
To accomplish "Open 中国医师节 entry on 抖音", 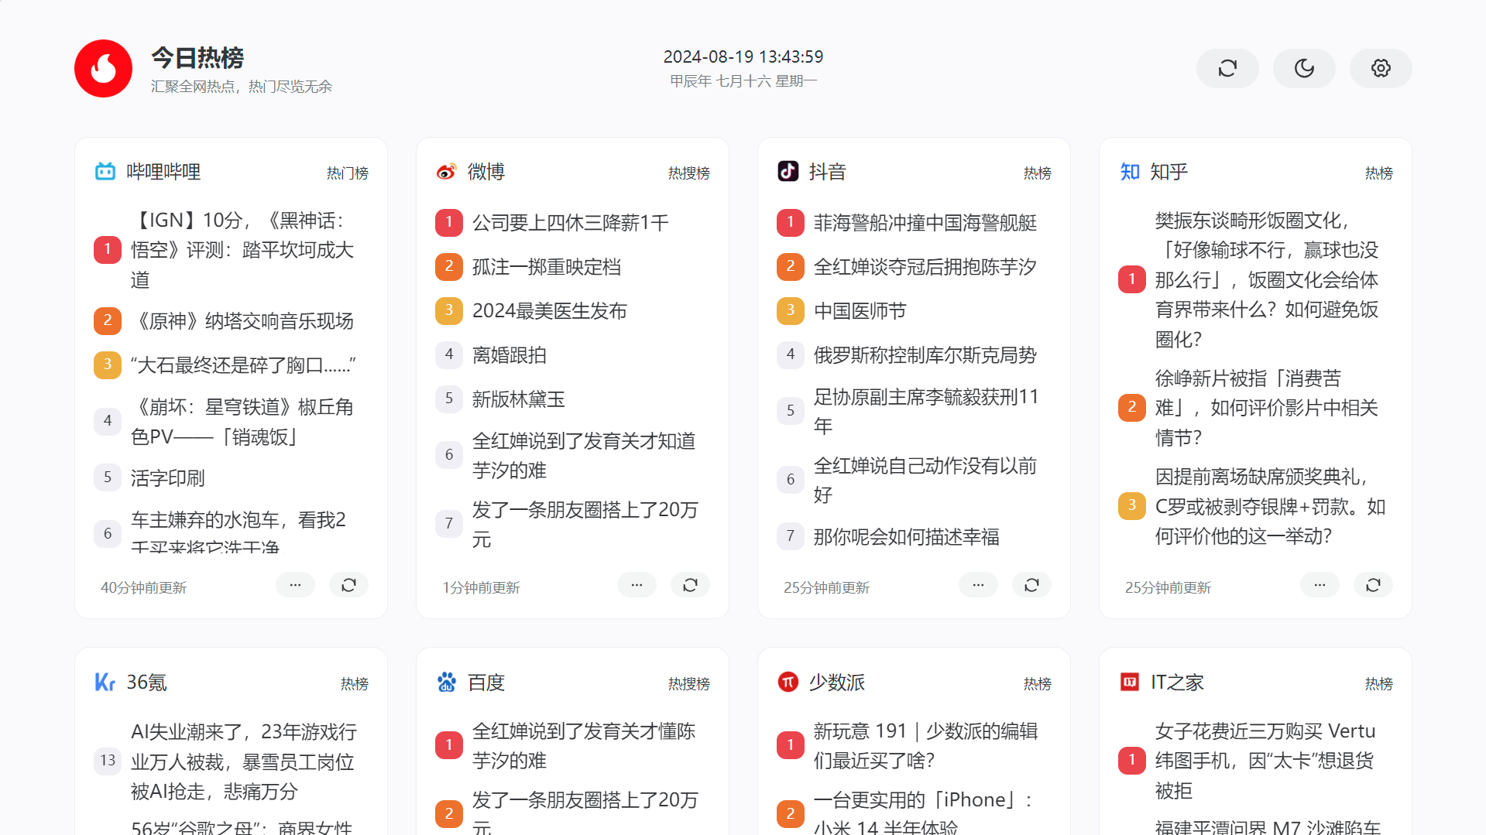I will click(x=860, y=311).
